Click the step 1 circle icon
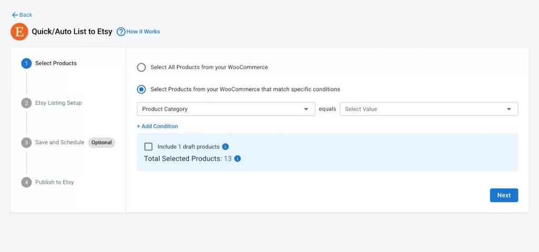This screenshot has height=252, width=539. coord(26,64)
